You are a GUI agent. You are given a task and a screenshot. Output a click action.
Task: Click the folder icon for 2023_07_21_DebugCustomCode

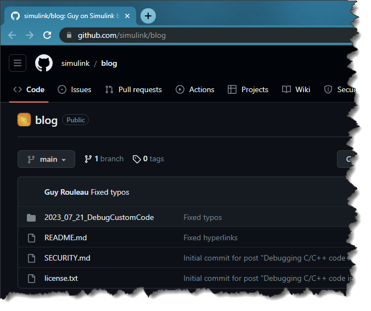tap(31, 218)
